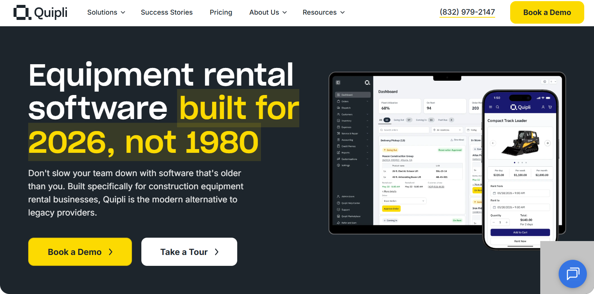Expand the Solutions dropdown menu

106,12
